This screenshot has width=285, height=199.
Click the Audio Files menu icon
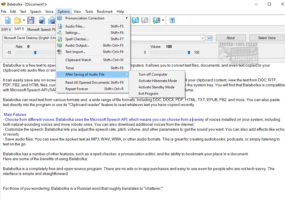(x=60, y=26)
